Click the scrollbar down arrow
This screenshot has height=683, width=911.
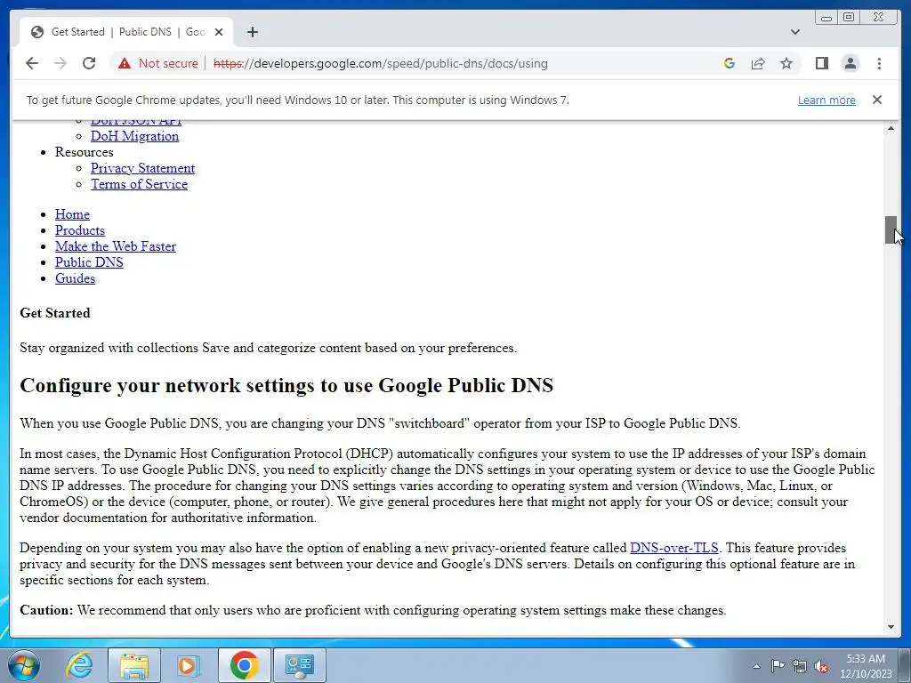pos(891,627)
